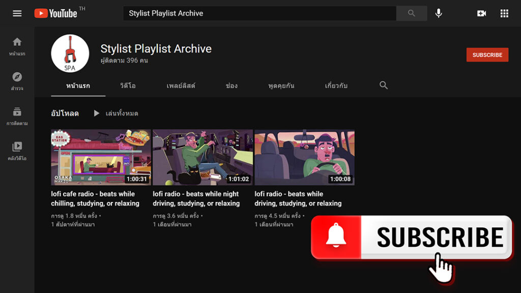This screenshot has width=521, height=293.
Task: Open the create video camera icon
Action: click(481, 13)
